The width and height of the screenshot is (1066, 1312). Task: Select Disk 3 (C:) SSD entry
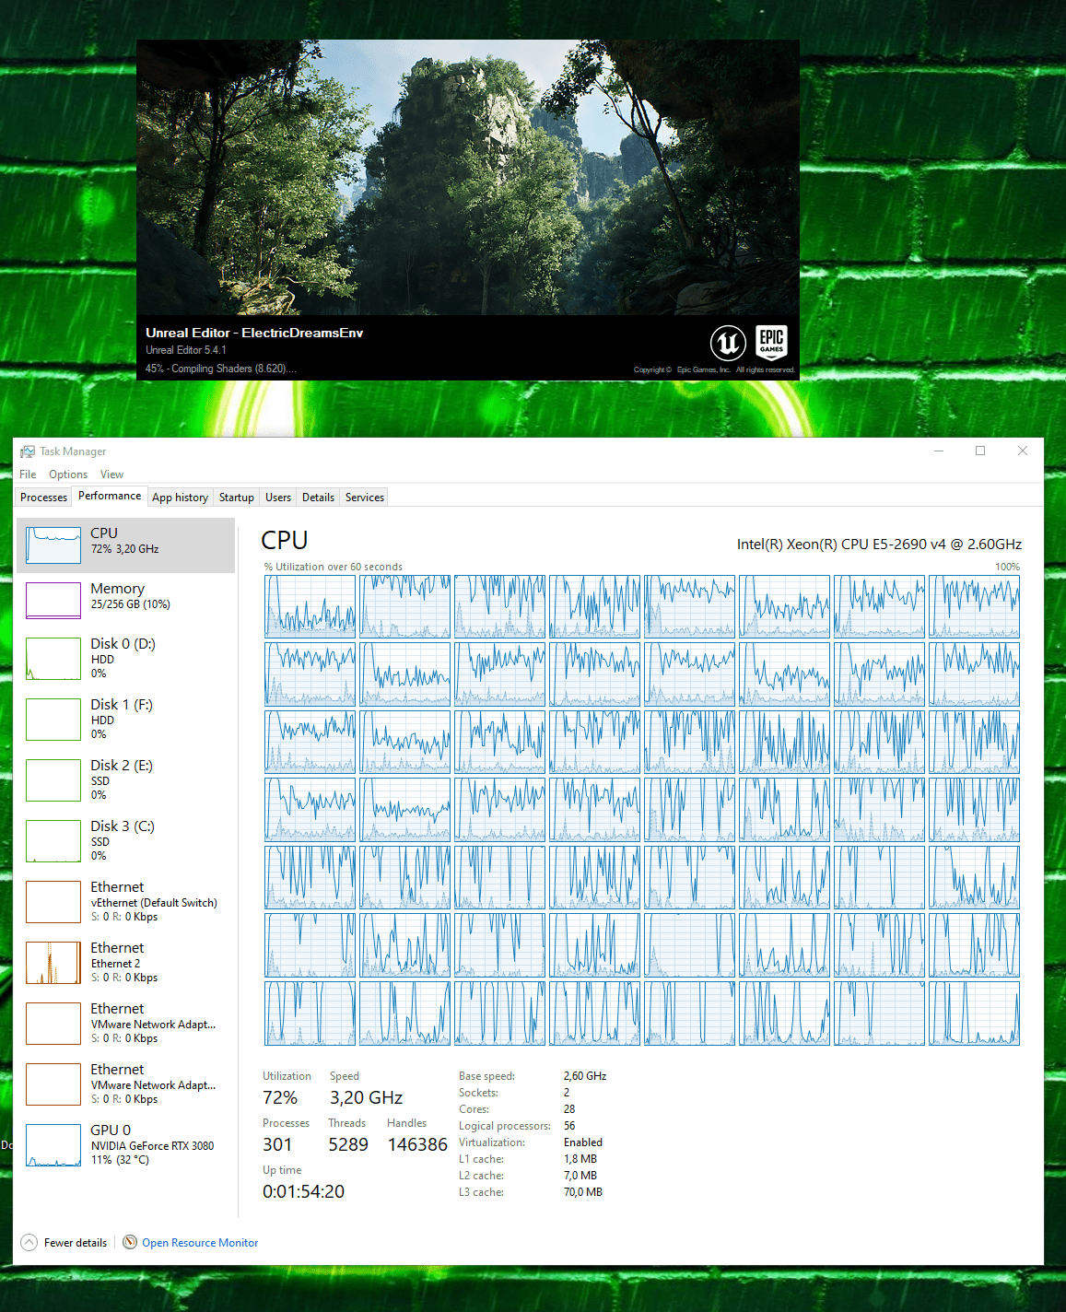pos(126,841)
